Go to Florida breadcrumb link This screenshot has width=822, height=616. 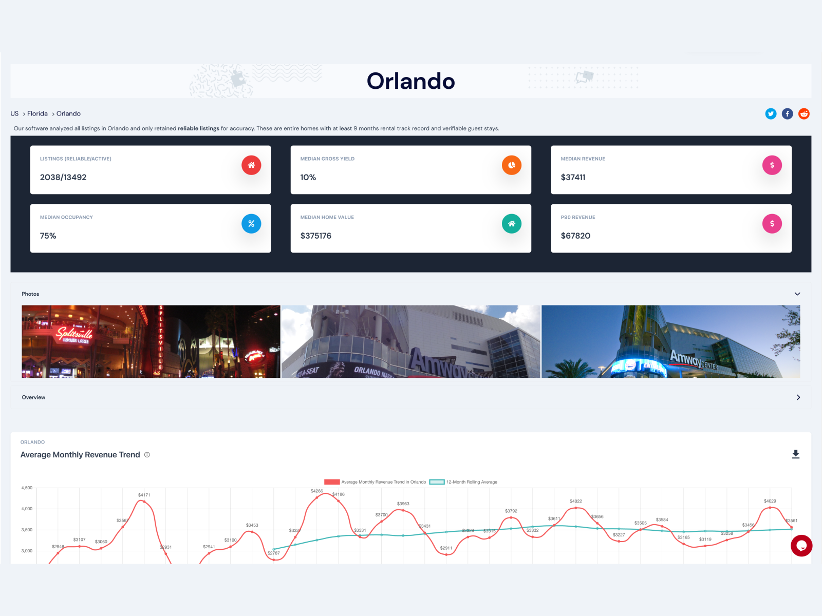(38, 114)
